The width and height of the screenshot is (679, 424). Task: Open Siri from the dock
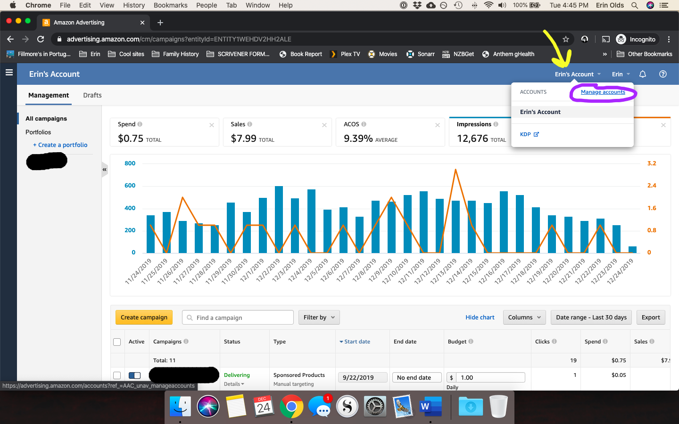pyautogui.click(x=208, y=406)
